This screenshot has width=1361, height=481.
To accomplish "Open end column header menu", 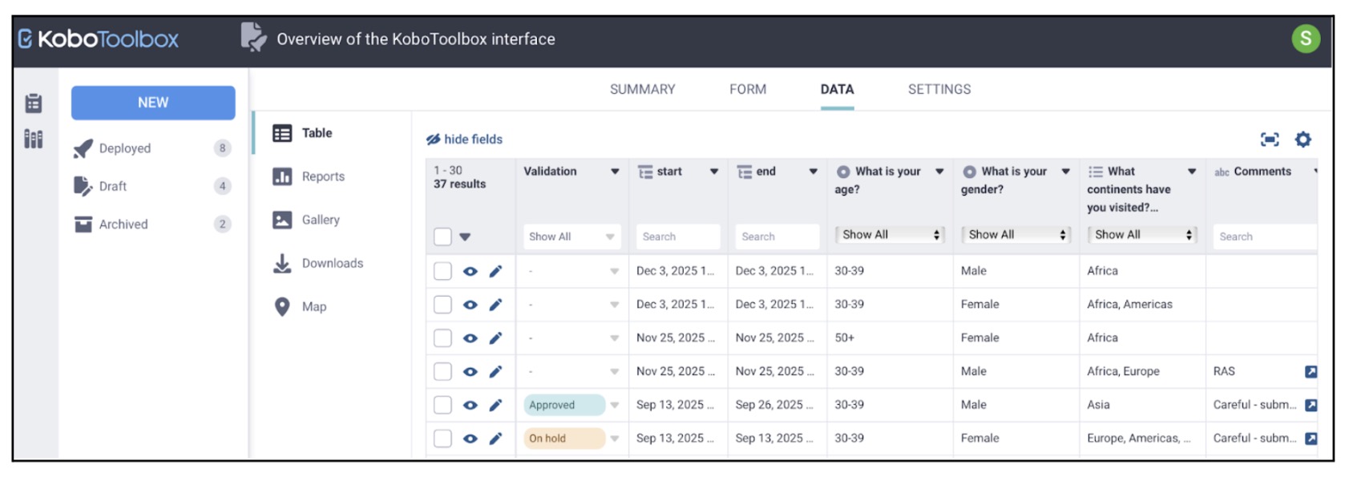I will (x=814, y=172).
